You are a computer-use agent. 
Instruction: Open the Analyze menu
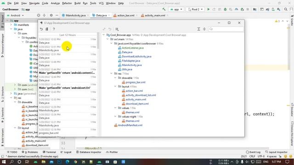click(55, 3)
